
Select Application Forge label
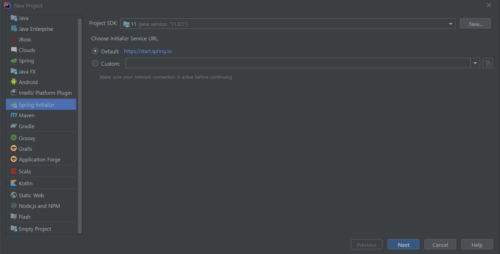click(39, 160)
